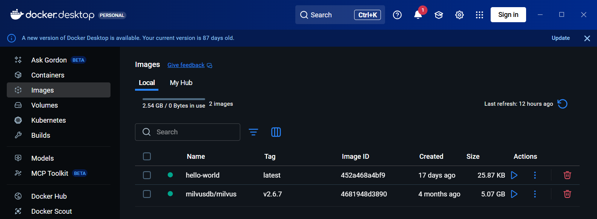Click the Give feedback link

(186, 65)
